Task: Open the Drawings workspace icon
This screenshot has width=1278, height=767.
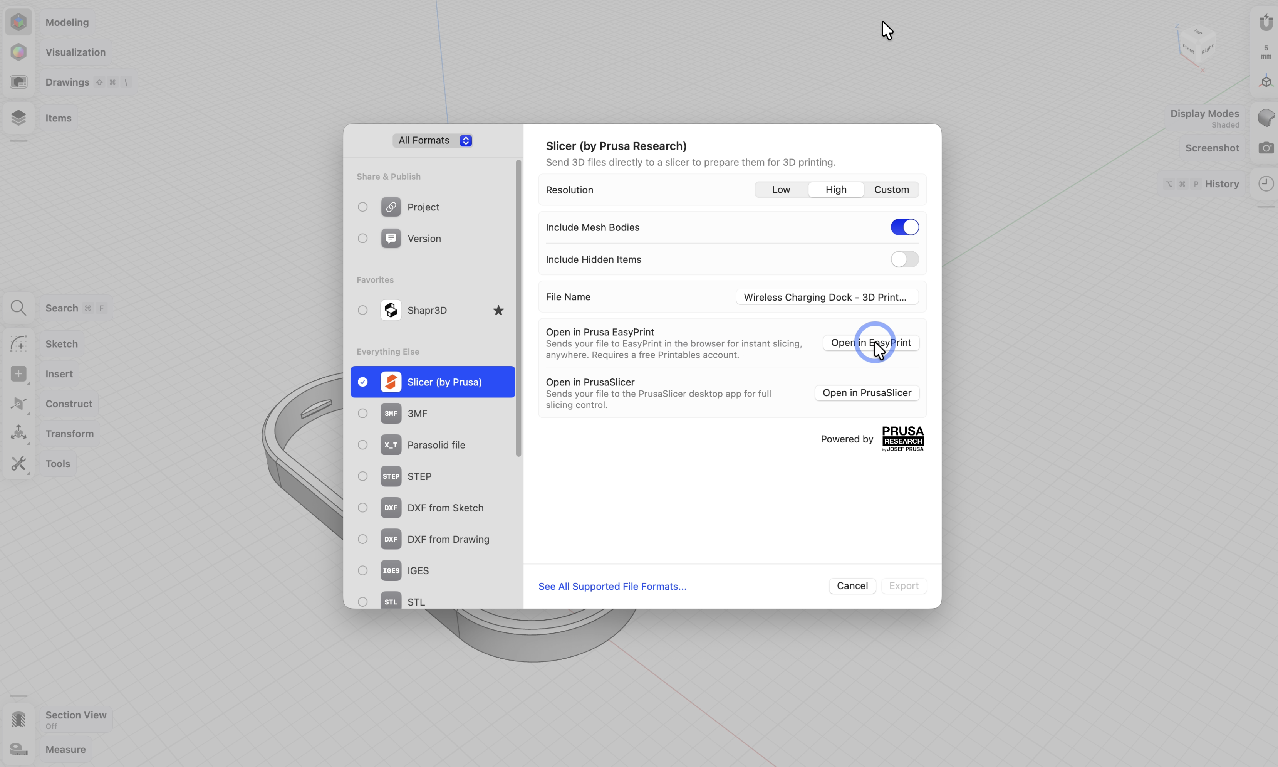Action: [18, 82]
